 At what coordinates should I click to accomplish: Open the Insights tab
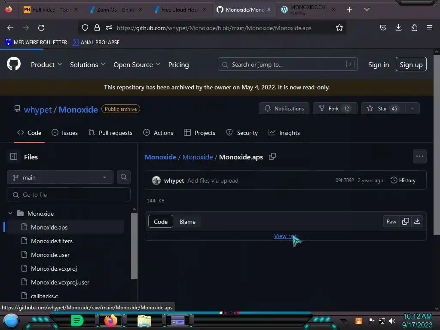pos(284,133)
